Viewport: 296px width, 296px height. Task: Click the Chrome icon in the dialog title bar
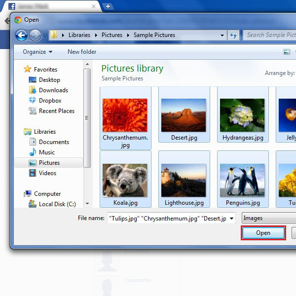pos(18,20)
